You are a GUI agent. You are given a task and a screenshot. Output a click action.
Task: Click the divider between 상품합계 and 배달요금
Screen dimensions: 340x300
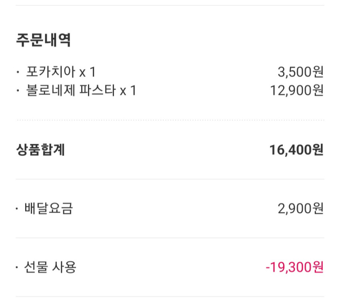point(170,179)
